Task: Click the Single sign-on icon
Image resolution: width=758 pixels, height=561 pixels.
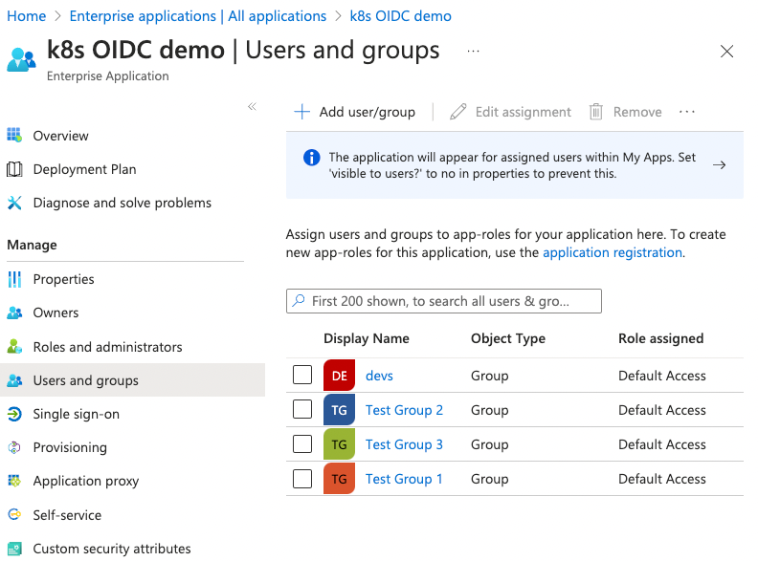Action: point(14,414)
